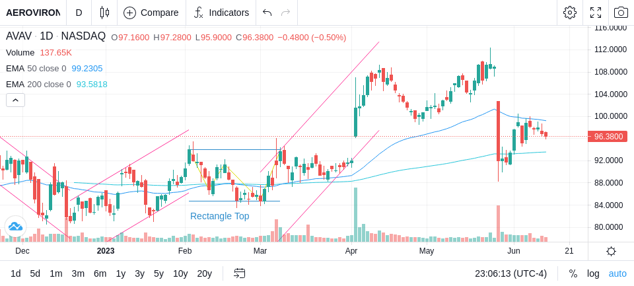Click the 96.3800 current price label
The height and width of the screenshot is (286, 634).
pyautogui.click(x=608, y=137)
